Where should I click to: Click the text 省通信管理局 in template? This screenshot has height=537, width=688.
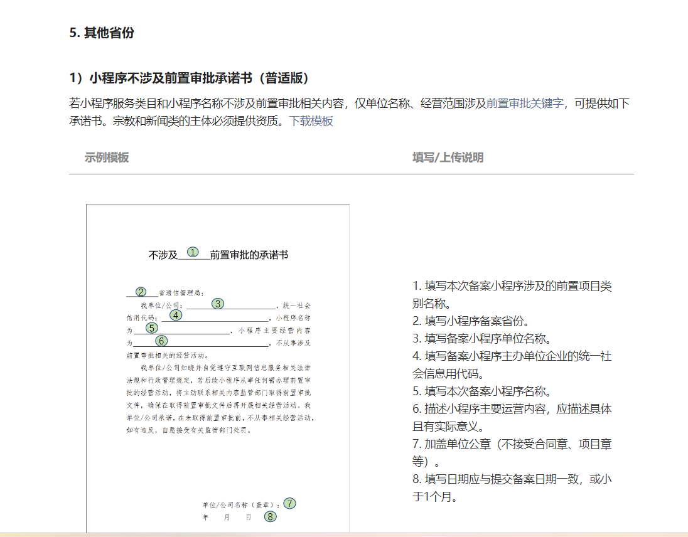pyautogui.click(x=181, y=293)
